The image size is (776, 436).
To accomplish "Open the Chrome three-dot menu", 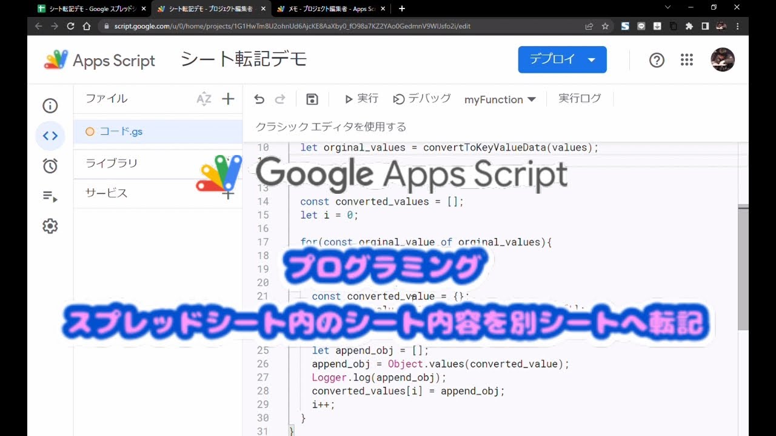I will (x=738, y=26).
